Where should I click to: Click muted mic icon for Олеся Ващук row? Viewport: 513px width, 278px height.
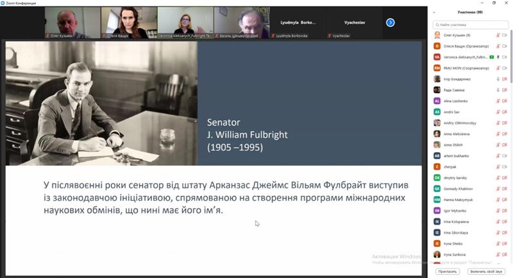tap(498, 46)
